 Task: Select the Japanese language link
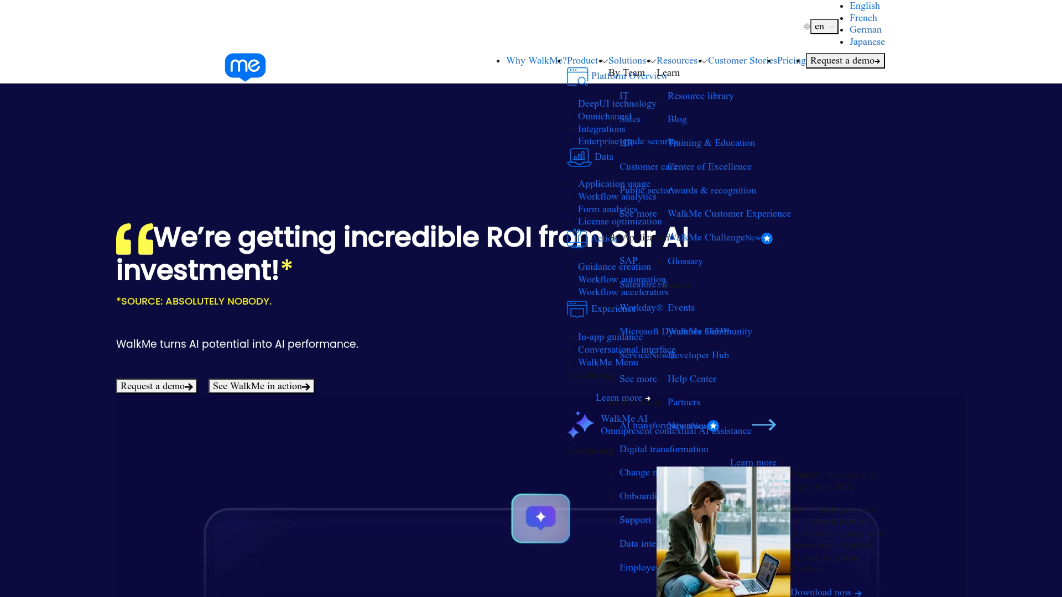867,41
